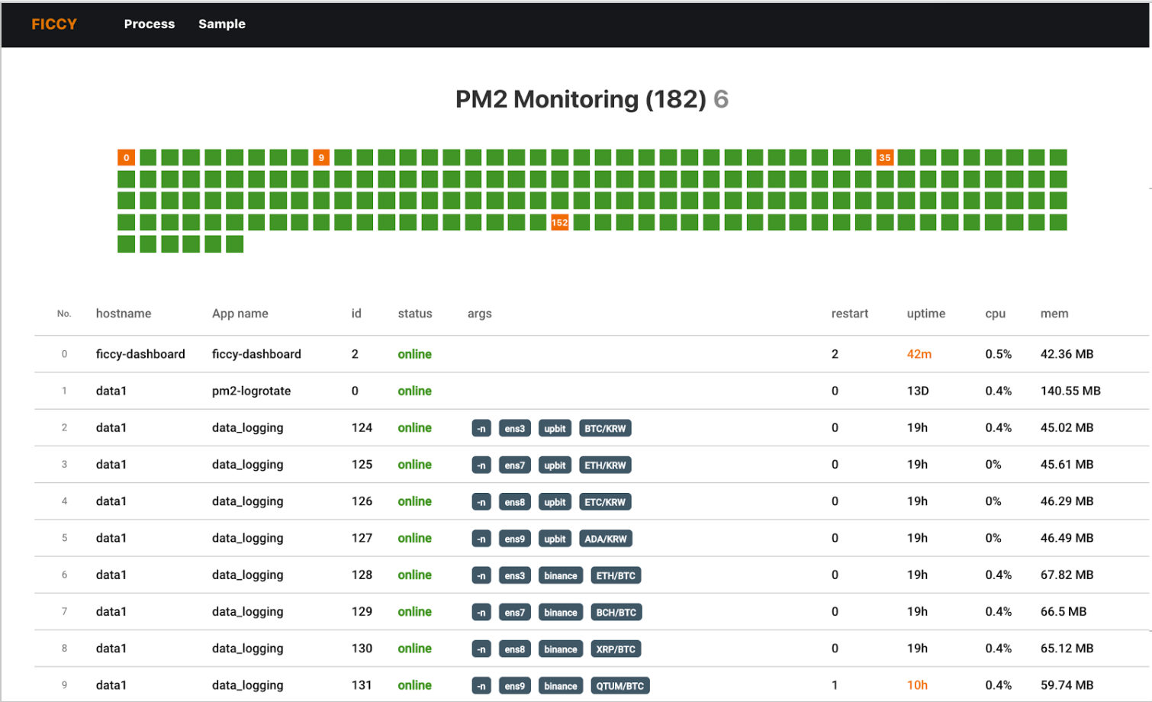Click the -n flag badge on the QTUM/BTC row

(x=481, y=685)
